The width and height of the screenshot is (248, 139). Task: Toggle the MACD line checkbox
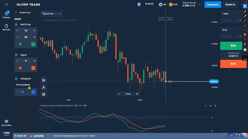point(16,25)
